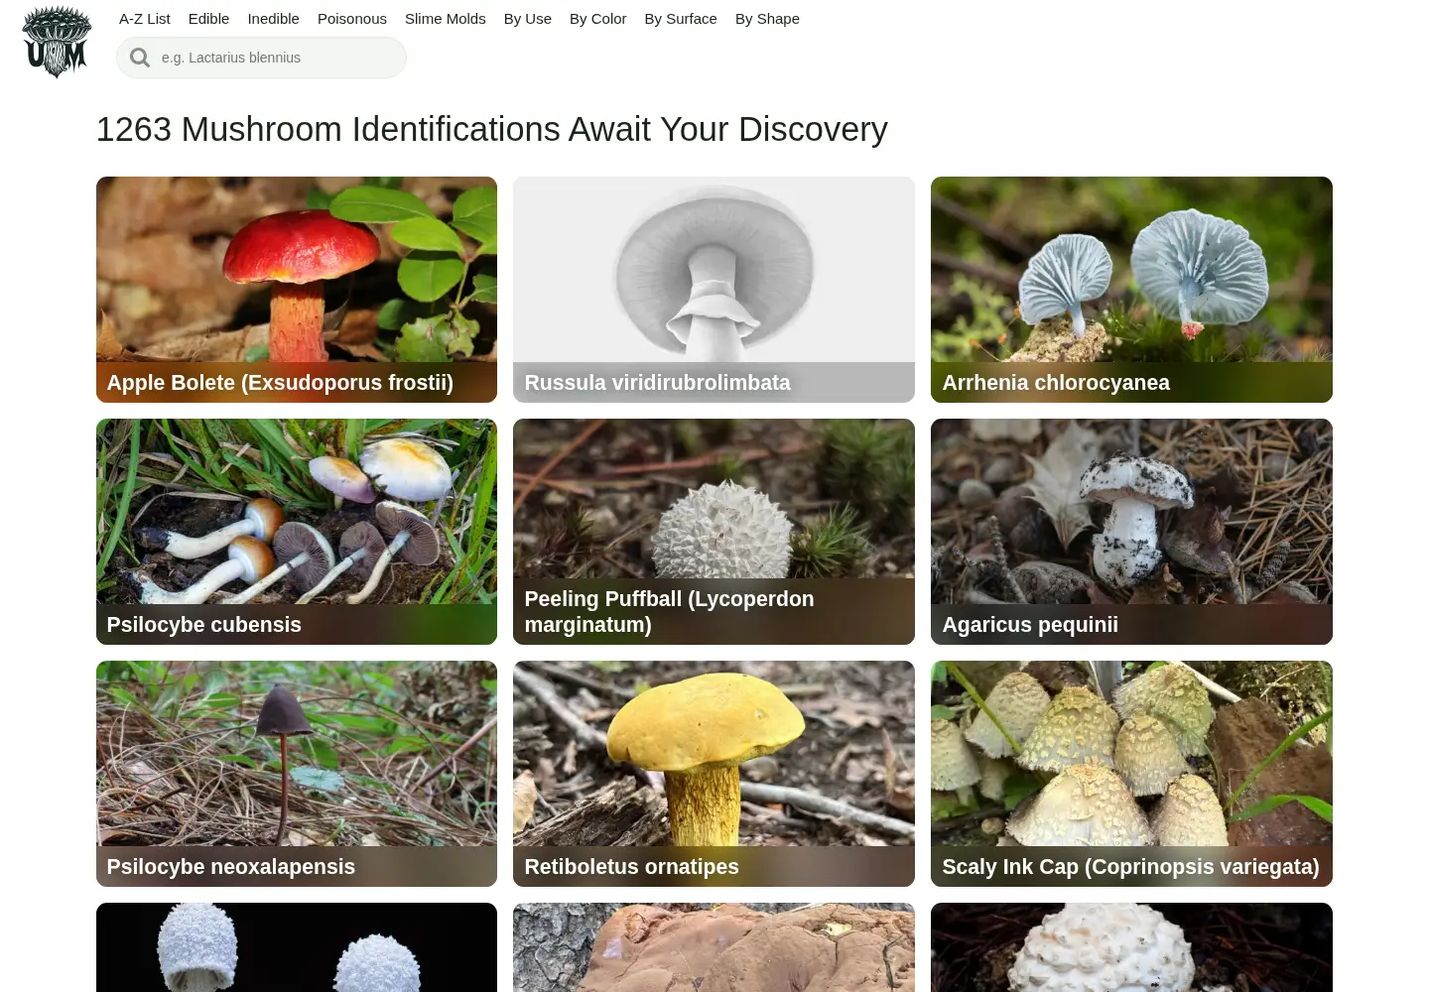Open the Agaricus pequinii photo card
Image resolution: width=1429 pixels, height=992 pixels.
[x=1131, y=532]
